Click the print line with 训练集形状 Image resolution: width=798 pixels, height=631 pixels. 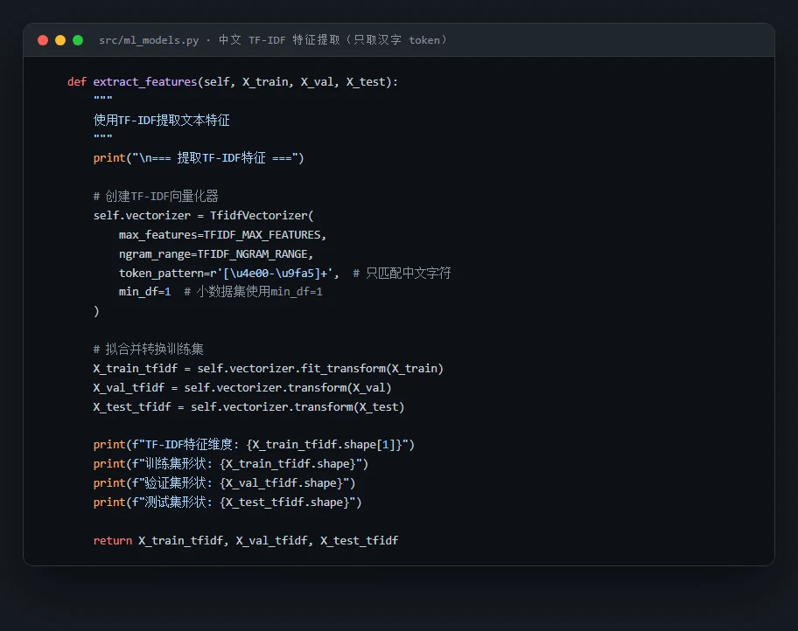(230, 464)
